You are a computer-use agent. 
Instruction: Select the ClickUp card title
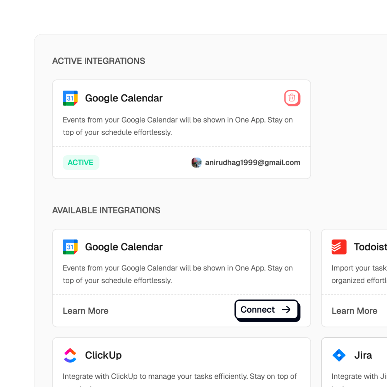(x=103, y=355)
